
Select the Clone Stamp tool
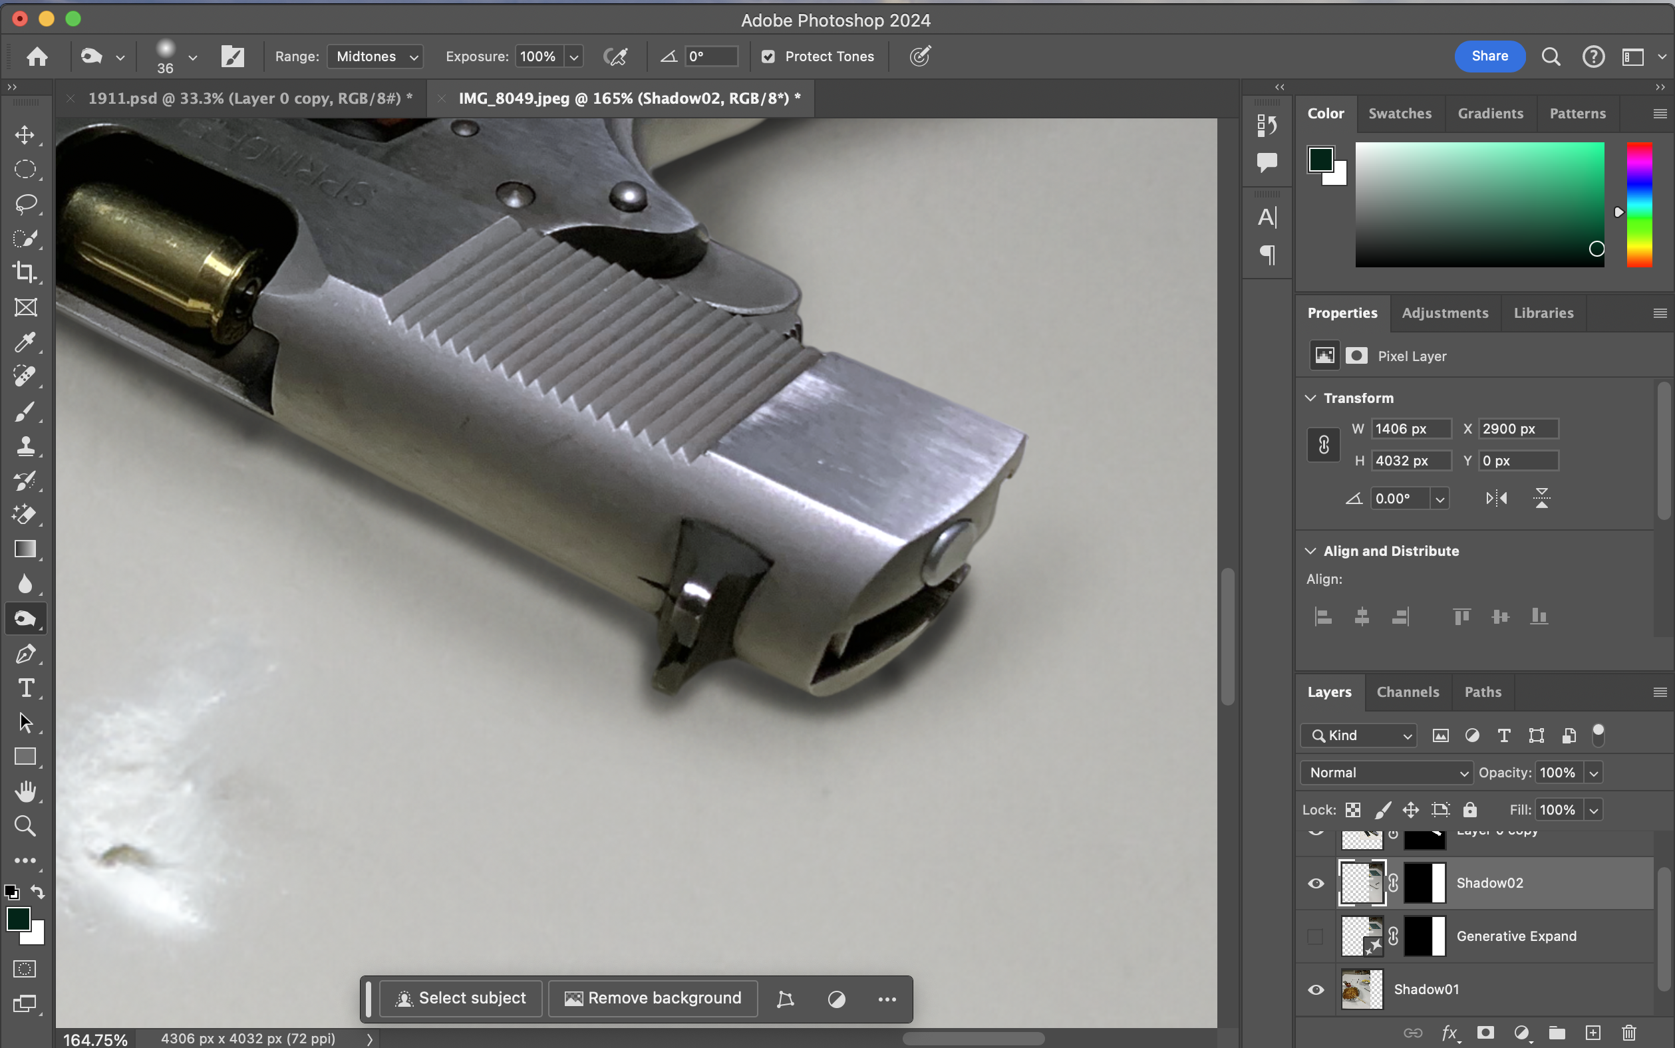(25, 446)
